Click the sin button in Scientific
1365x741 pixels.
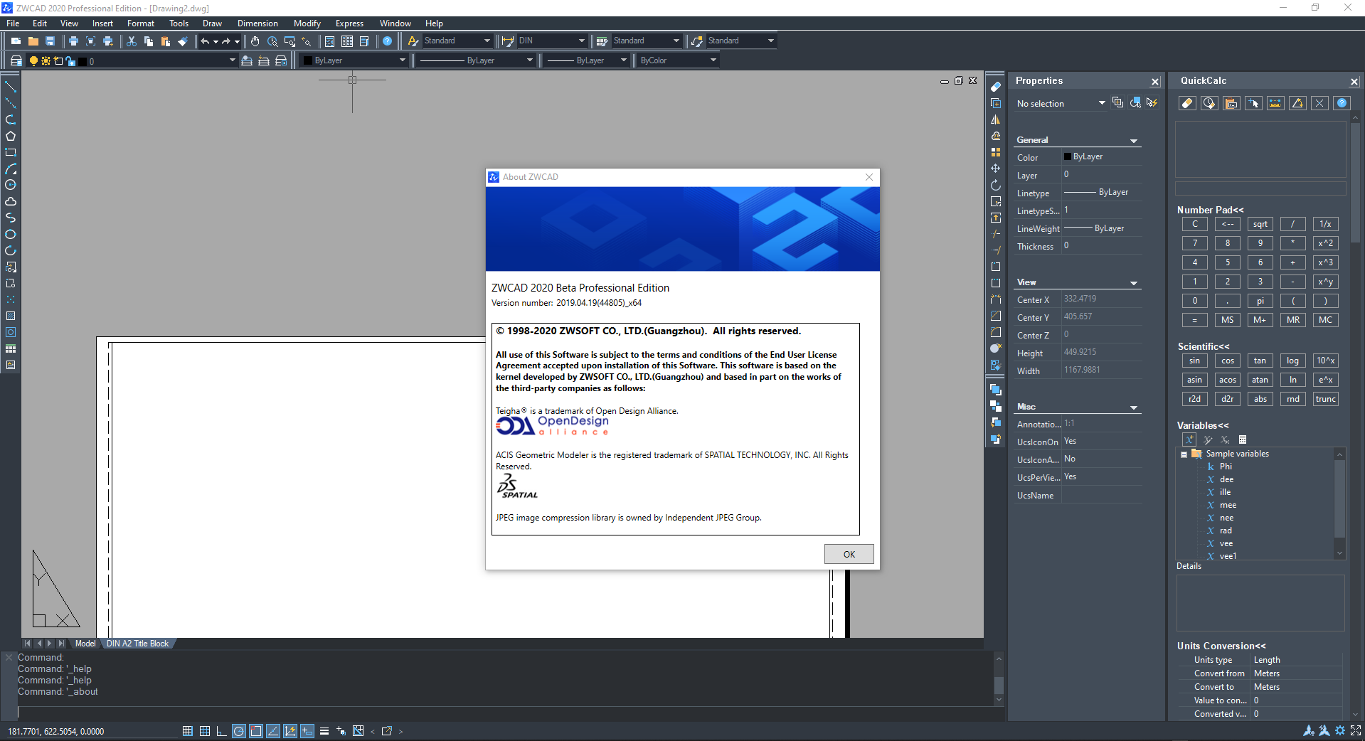click(1194, 361)
